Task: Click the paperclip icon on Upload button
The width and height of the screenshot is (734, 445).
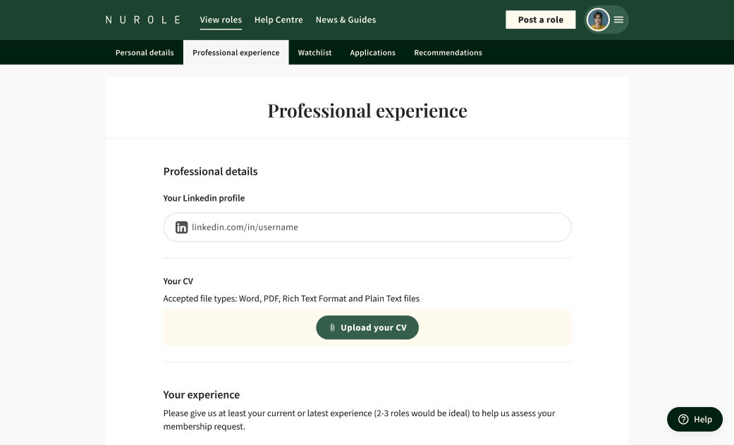Action: [332, 327]
